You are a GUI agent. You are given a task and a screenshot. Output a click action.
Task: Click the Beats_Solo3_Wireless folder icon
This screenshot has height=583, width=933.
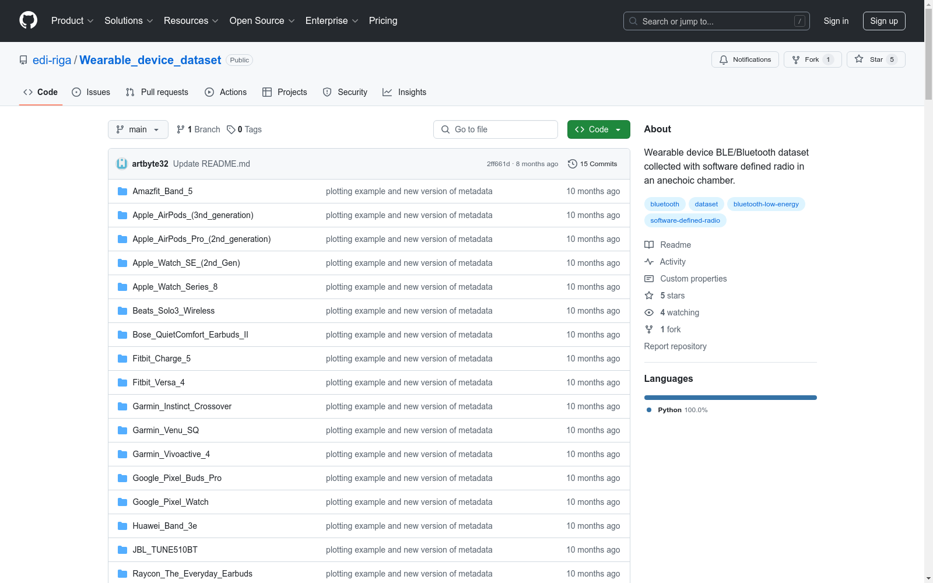122,311
